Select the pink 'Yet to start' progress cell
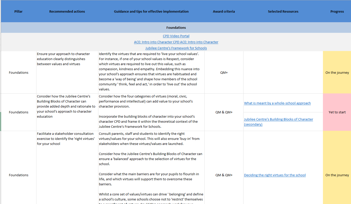Viewport: 351px width, 204px height. [337, 112]
